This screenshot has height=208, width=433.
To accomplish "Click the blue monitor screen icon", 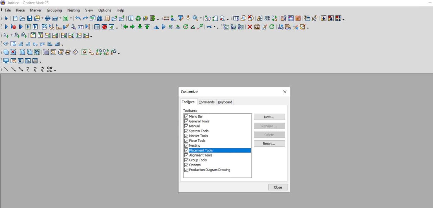I will pyautogui.click(x=6, y=61).
